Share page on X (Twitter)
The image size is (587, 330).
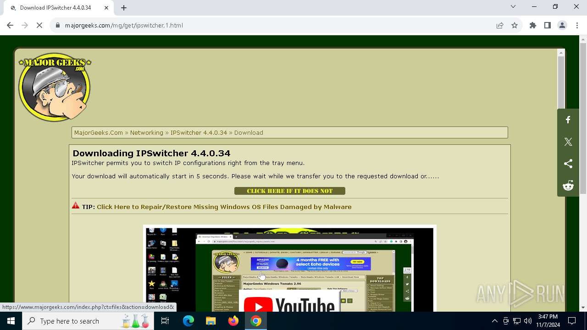pos(568,142)
